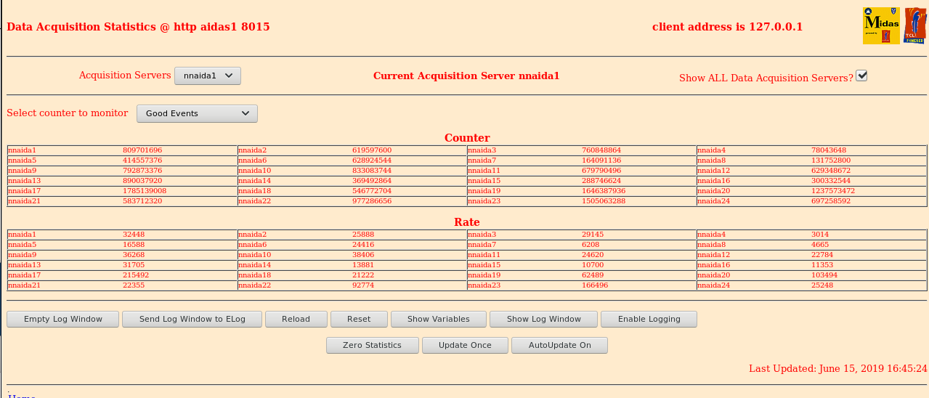The width and height of the screenshot is (929, 398).
Task: Select counter value 583712320
Action: point(142,201)
